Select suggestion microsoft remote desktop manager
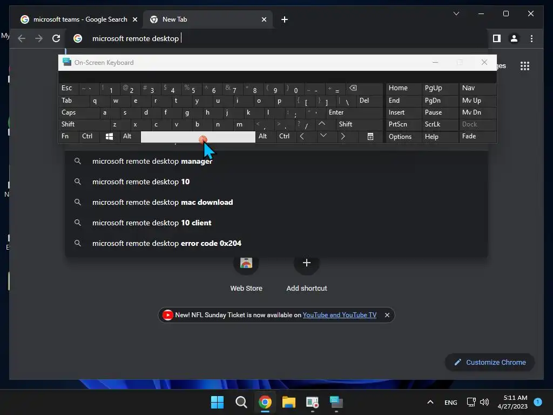The height and width of the screenshot is (415, 553). coord(276,161)
